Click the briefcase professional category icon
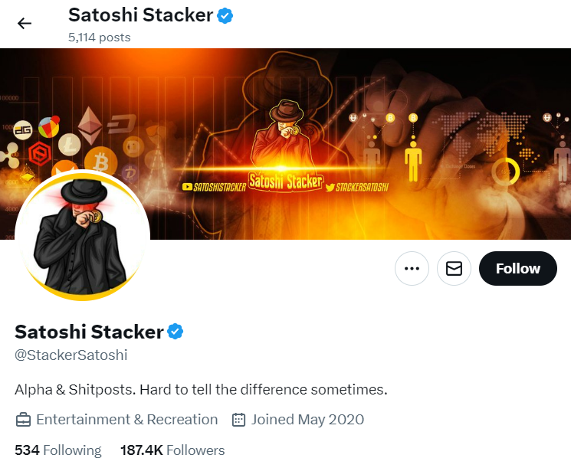 pos(23,420)
